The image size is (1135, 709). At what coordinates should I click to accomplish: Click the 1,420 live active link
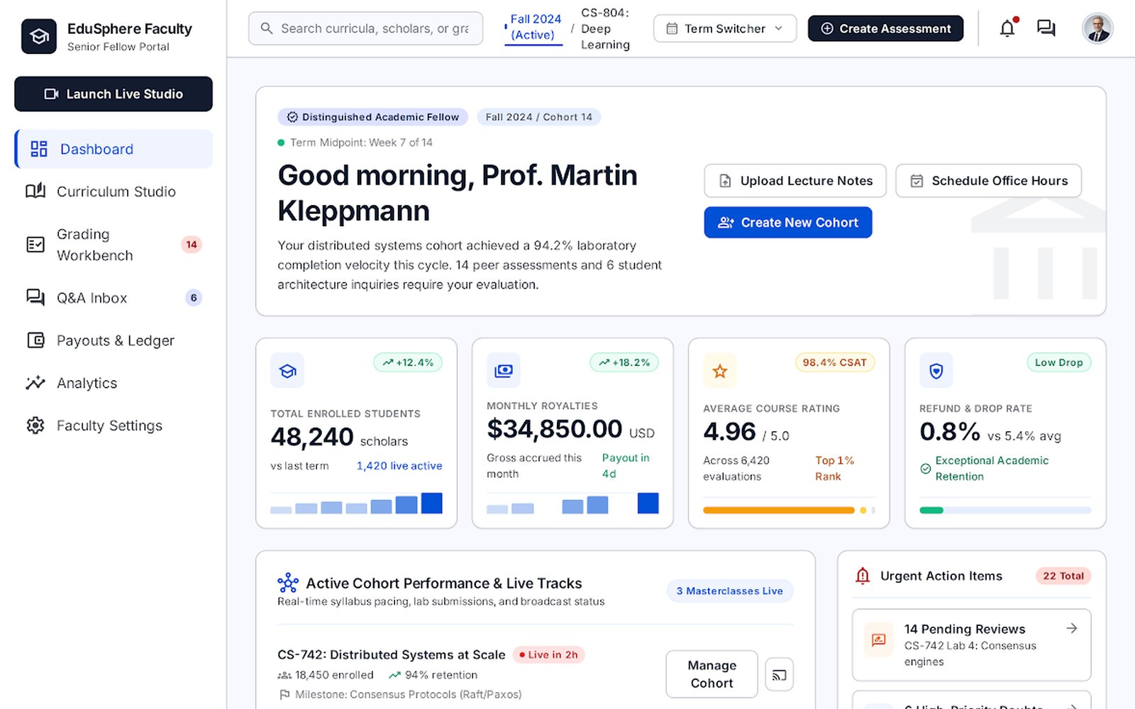point(399,466)
